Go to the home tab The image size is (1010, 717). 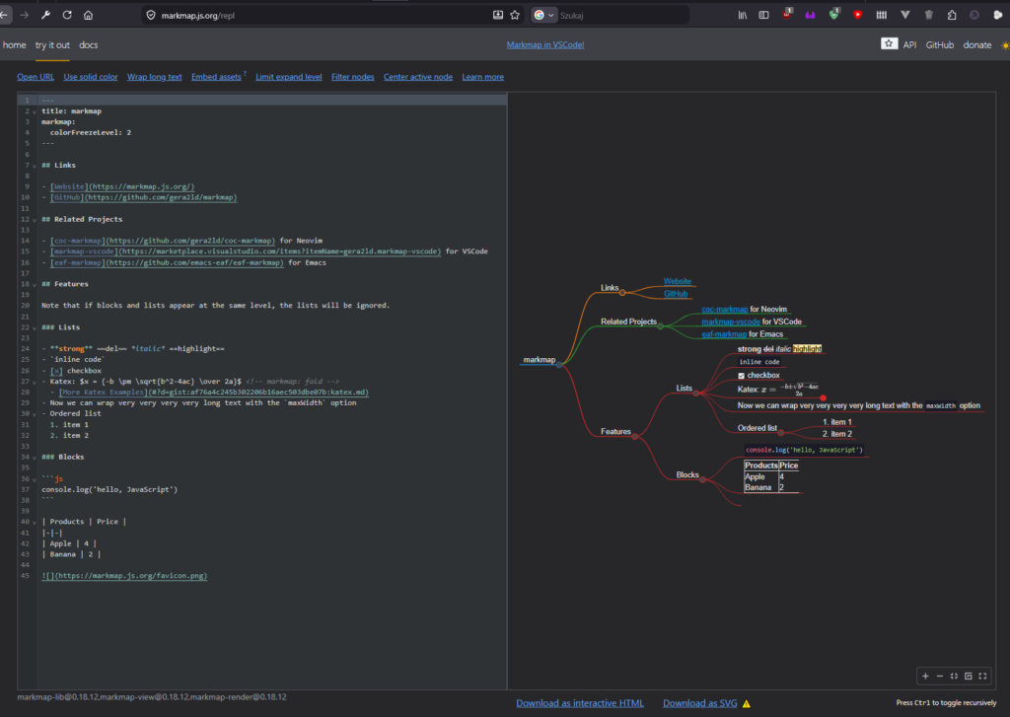14,44
